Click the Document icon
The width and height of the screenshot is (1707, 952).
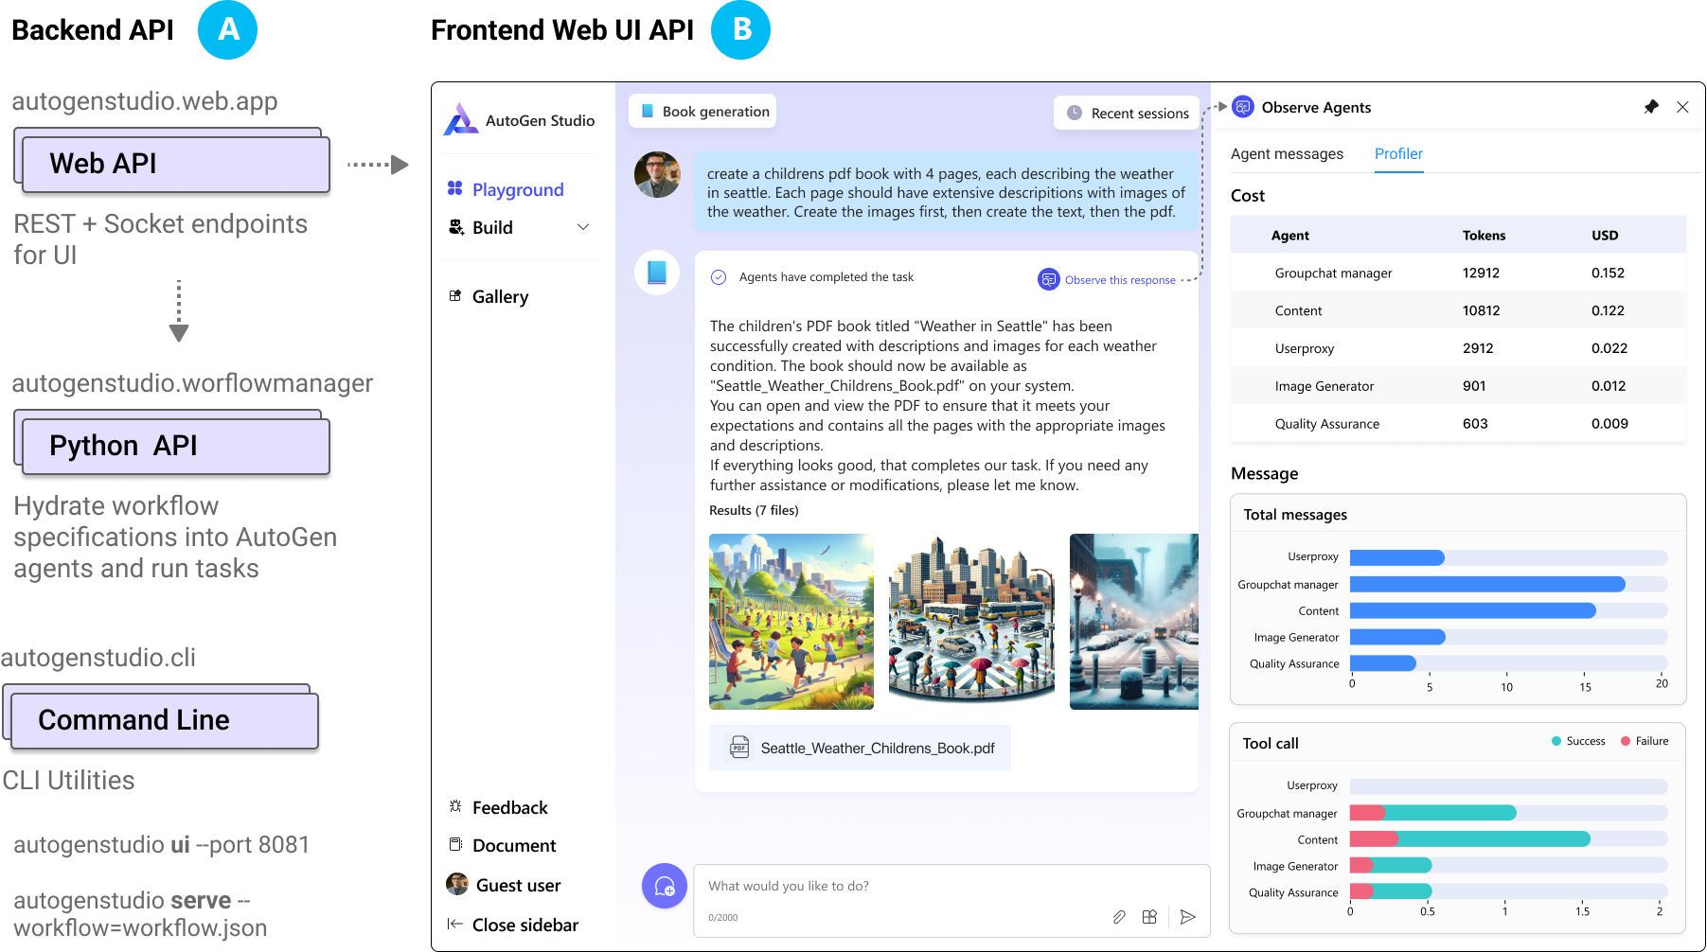455,844
